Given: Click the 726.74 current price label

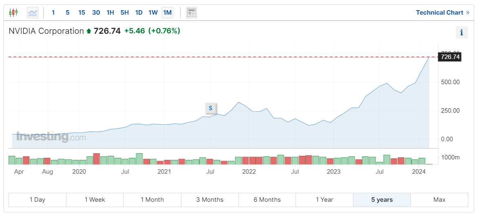Looking at the screenshot, I should tap(450, 57).
